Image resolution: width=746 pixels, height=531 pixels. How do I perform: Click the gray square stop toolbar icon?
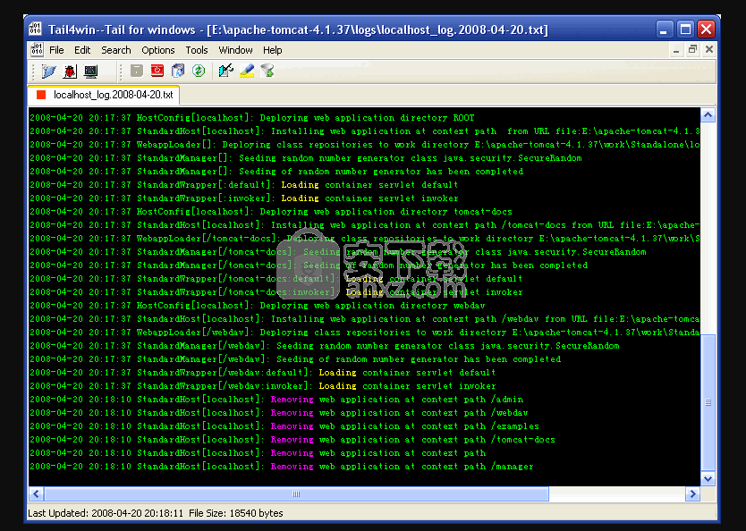point(137,71)
